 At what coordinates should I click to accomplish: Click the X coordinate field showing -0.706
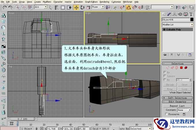(x=52, y=129)
